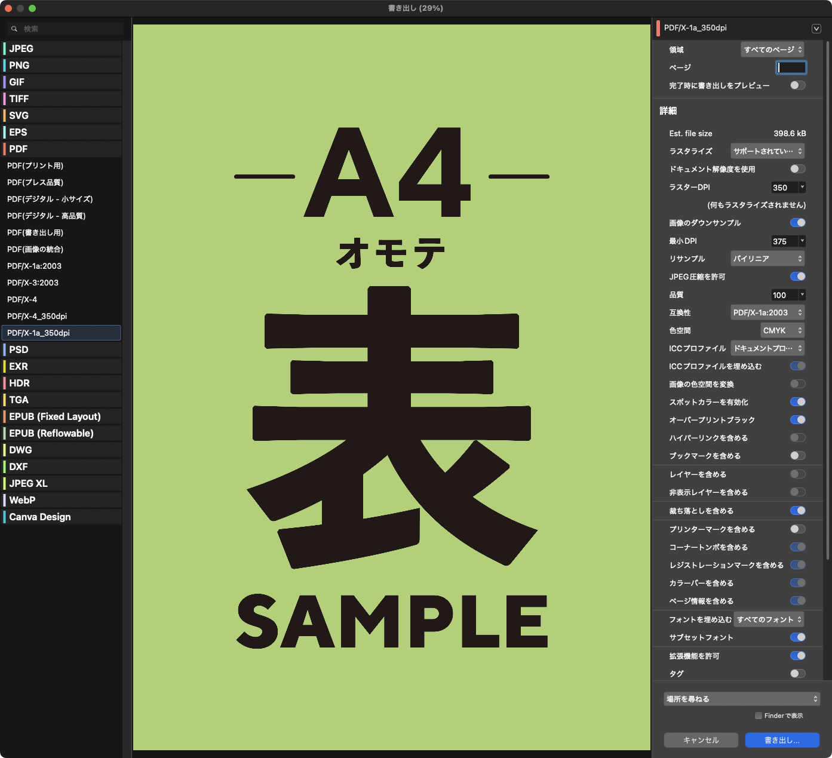
Task: Choose the Canva Design export format
Action: (39, 517)
